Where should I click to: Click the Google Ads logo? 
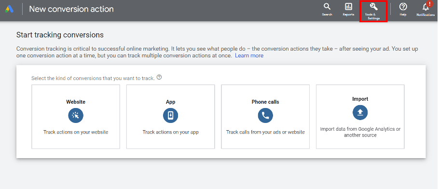tap(9, 9)
